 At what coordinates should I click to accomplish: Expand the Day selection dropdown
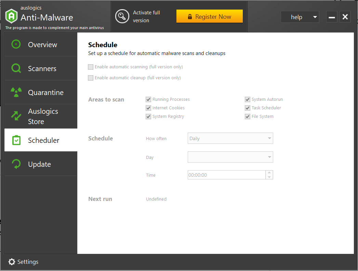[230, 157]
